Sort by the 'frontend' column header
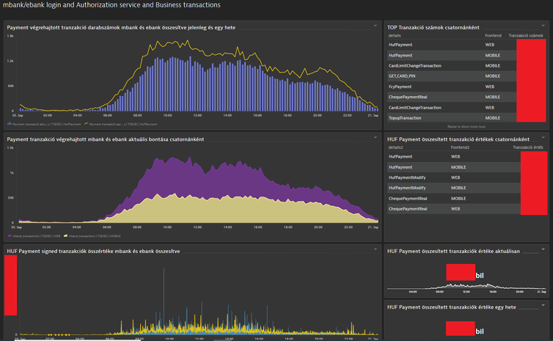The height and width of the screenshot is (341, 553). point(494,35)
